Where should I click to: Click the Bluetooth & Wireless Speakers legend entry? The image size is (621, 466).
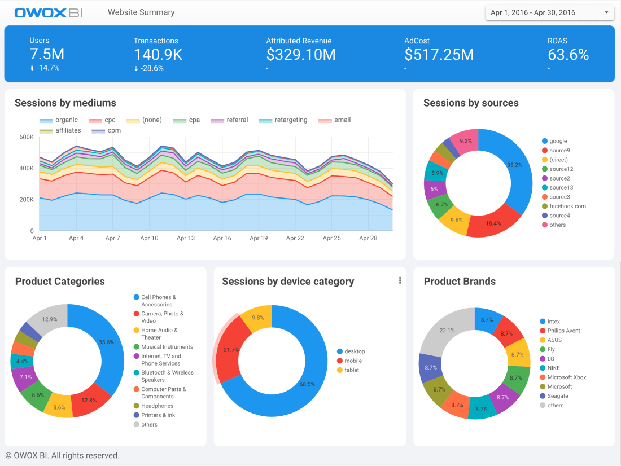click(164, 376)
